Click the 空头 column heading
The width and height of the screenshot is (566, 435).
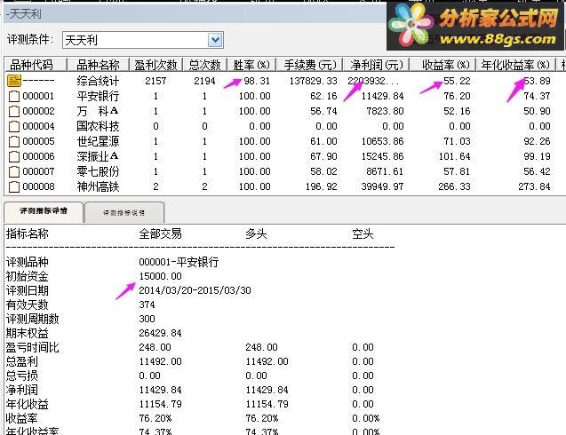(x=363, y=234)
